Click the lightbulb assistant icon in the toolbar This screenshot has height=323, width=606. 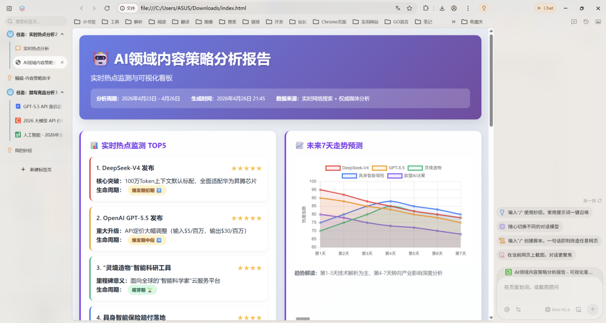point(484,8)
